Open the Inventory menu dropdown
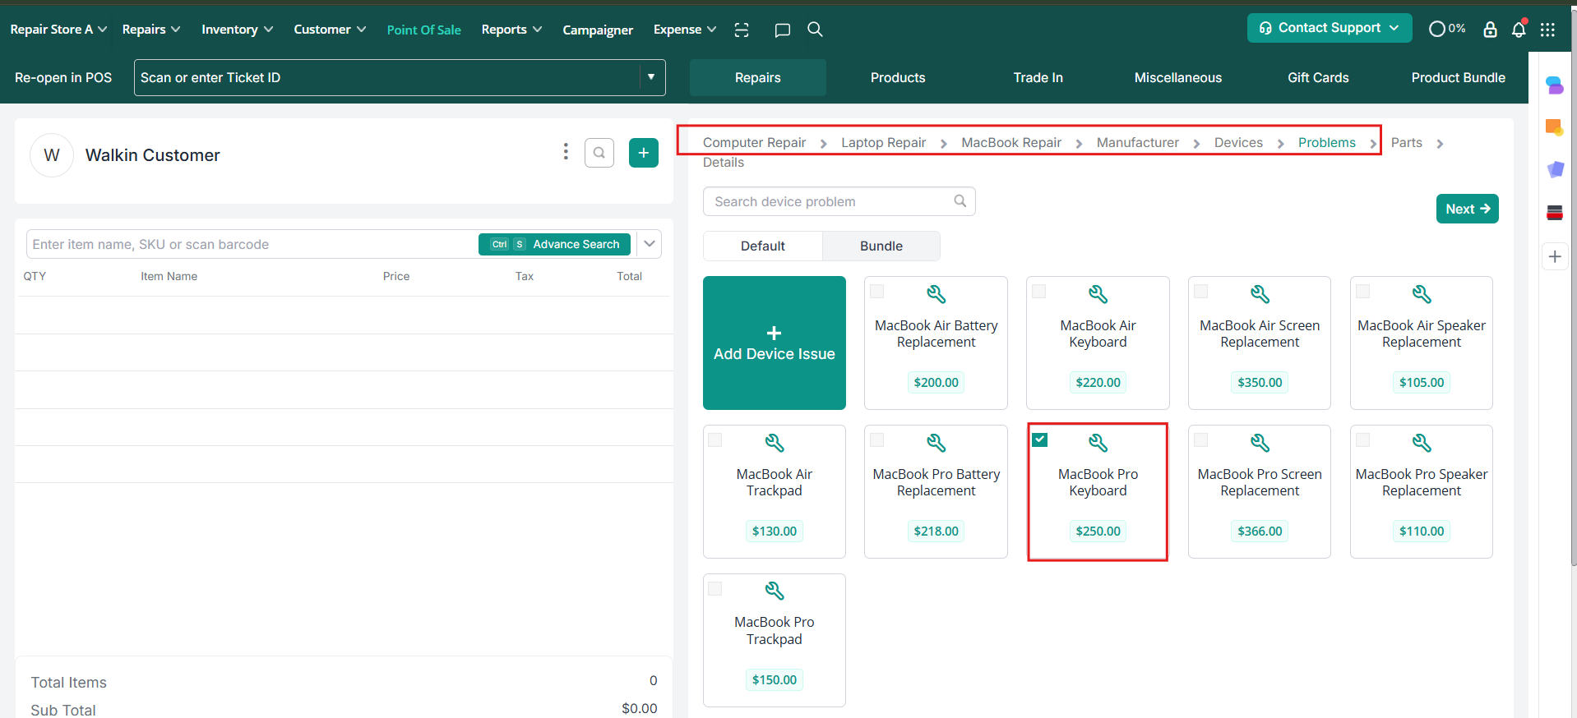The width and height of the screenshot is (1577, 718). 238,30
